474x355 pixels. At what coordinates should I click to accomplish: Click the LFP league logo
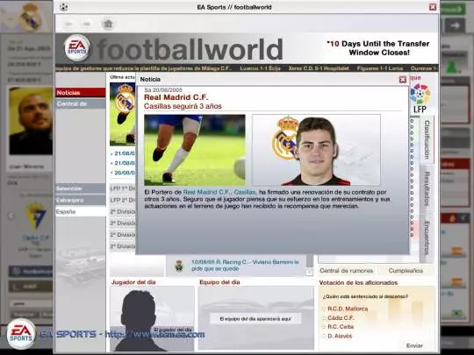[420, 98]
